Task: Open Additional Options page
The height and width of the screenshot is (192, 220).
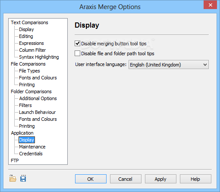Action: tap(38, 98)
